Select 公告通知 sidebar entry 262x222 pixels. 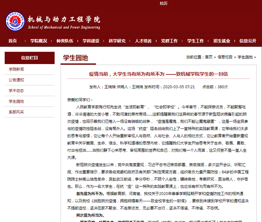pyautogui.click(x=16, y=80)
